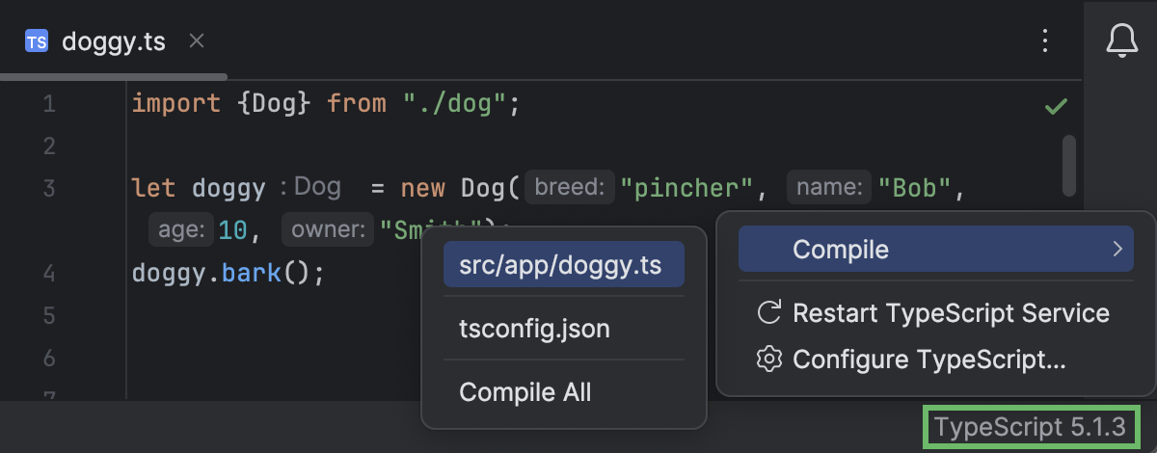Click the TS file icon on the doggy.ts tab
The width and height of the screenshot is (1157, 453).
[x=37, y=41]
